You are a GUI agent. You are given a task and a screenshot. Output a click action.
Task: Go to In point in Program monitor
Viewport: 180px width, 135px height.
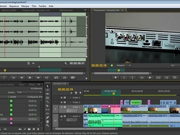tap(142, 78)
